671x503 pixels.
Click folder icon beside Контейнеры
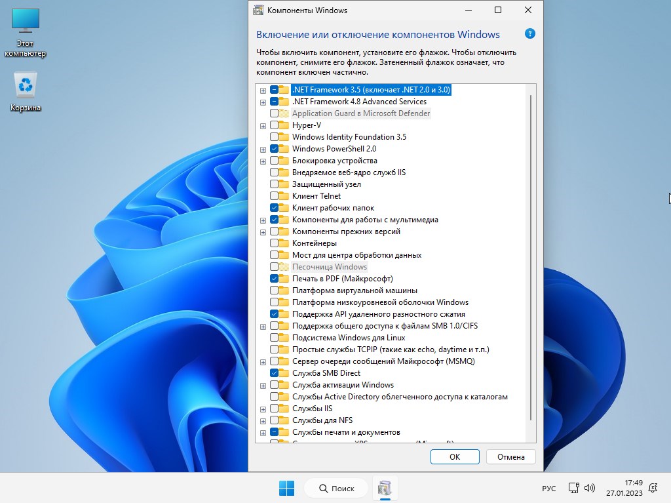pyautogui.click(x=284, y=243)
